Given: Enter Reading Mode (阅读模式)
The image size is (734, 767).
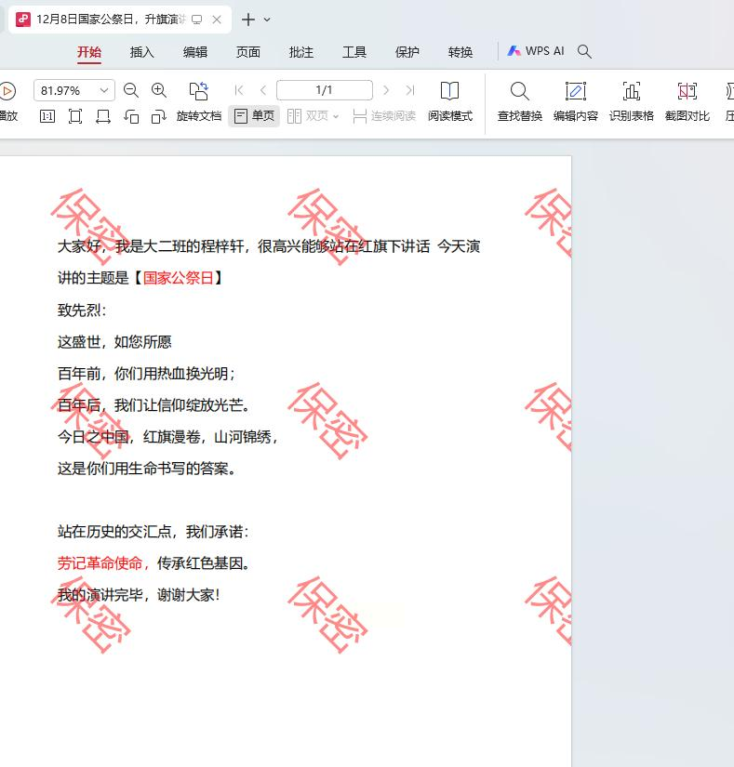Looking at the screenshot, I should click(x=449, y=101).
